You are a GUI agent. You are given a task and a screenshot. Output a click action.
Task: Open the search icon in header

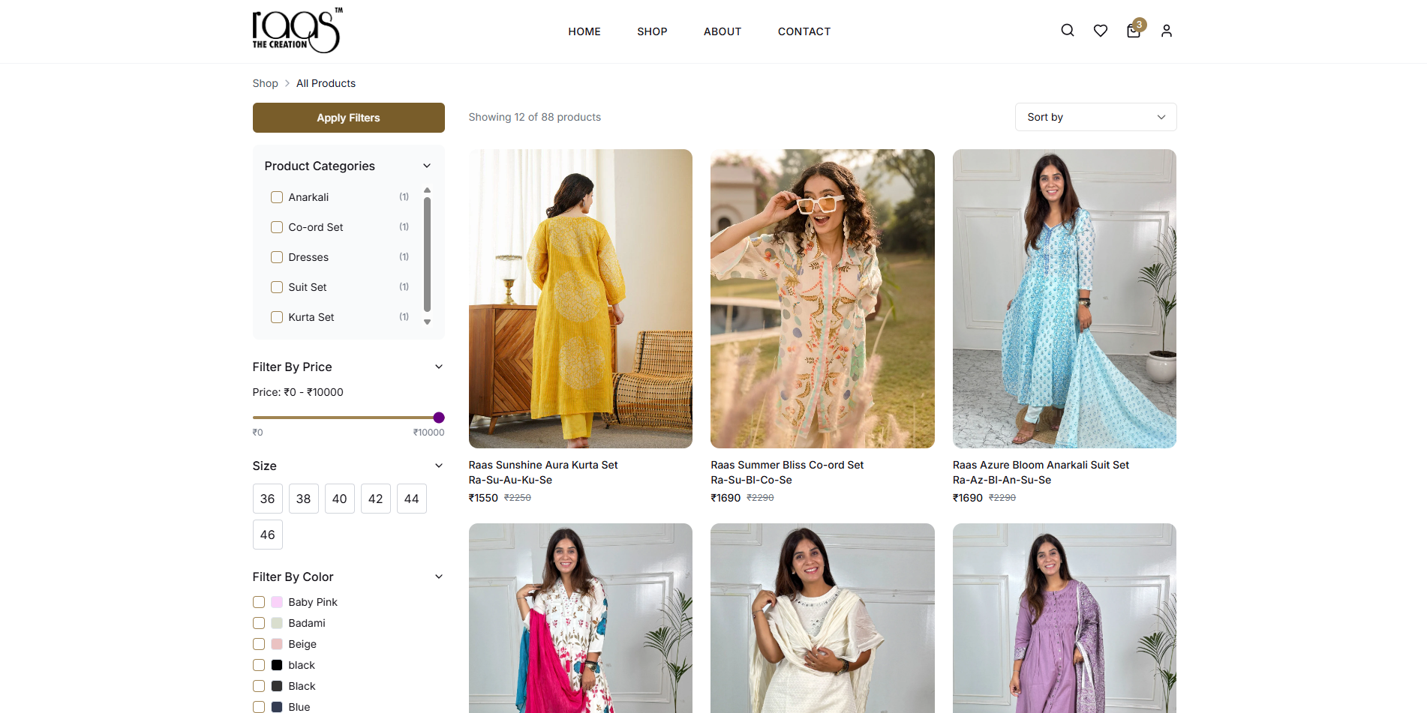[1067, 31]
